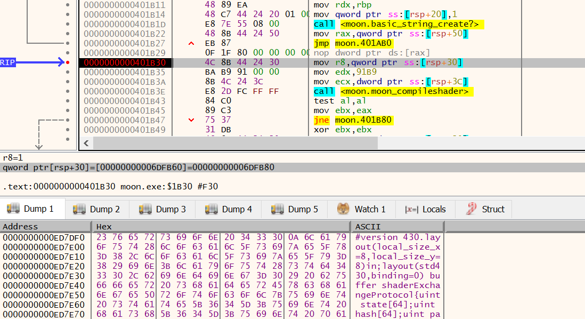
Task: Toggle breakpoint dot at address 401B1D
Action: pos(67,24)
